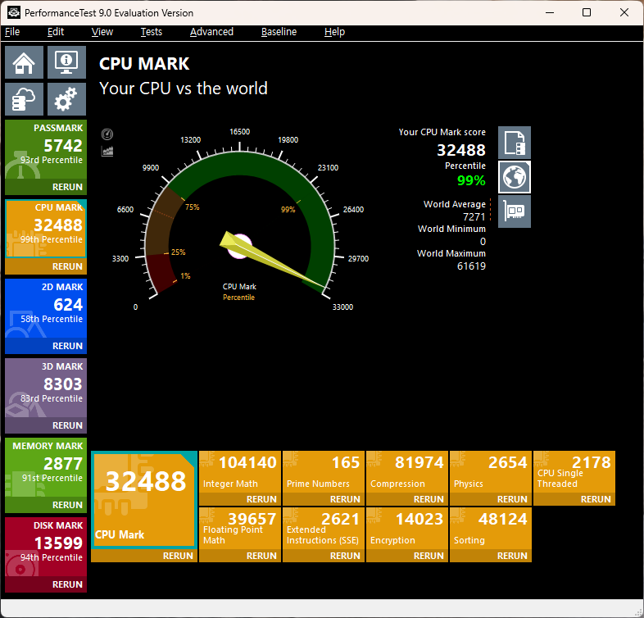644x618 pixels.
Task: Click the save results document icon
Action: click(515, 143)
